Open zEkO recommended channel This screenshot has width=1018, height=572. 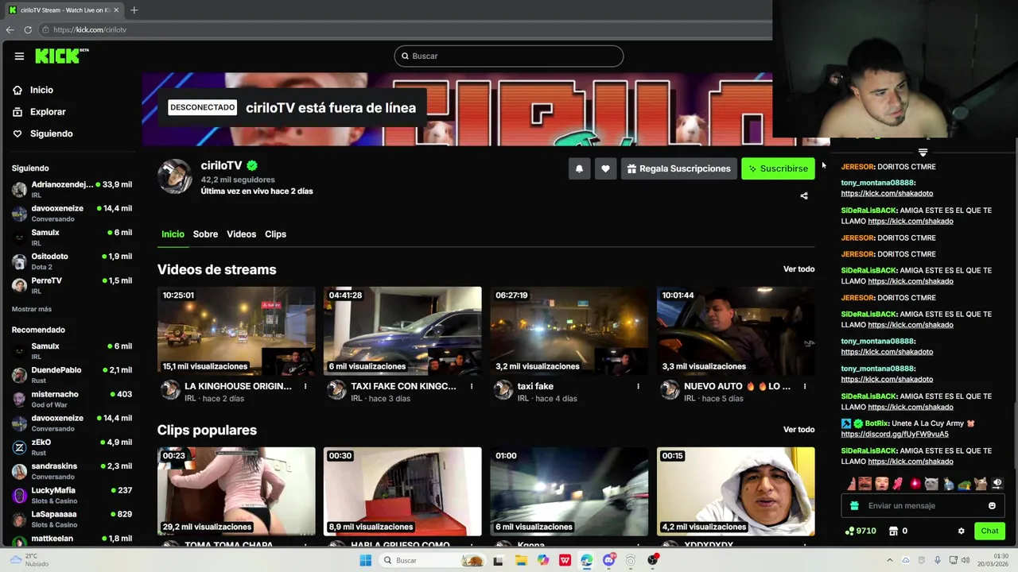pyautogui.click(x=72, y=447)
